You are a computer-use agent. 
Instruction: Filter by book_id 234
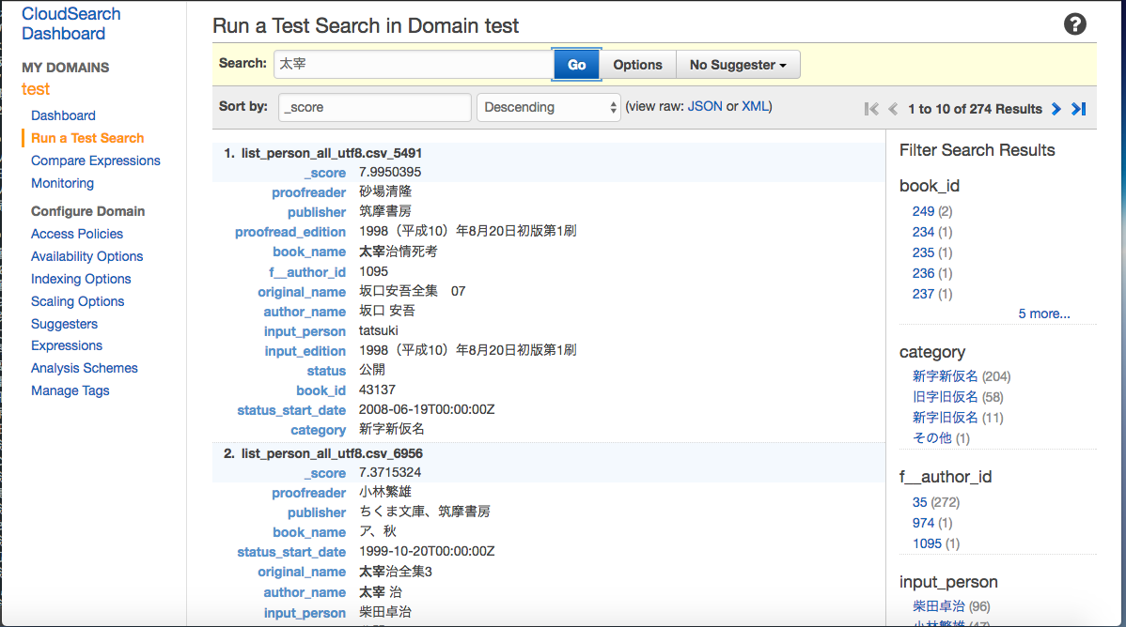[x=924, y=232]
